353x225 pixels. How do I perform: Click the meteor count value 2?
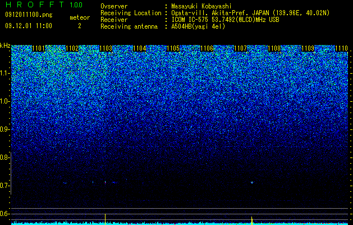(x=80, y=26)
